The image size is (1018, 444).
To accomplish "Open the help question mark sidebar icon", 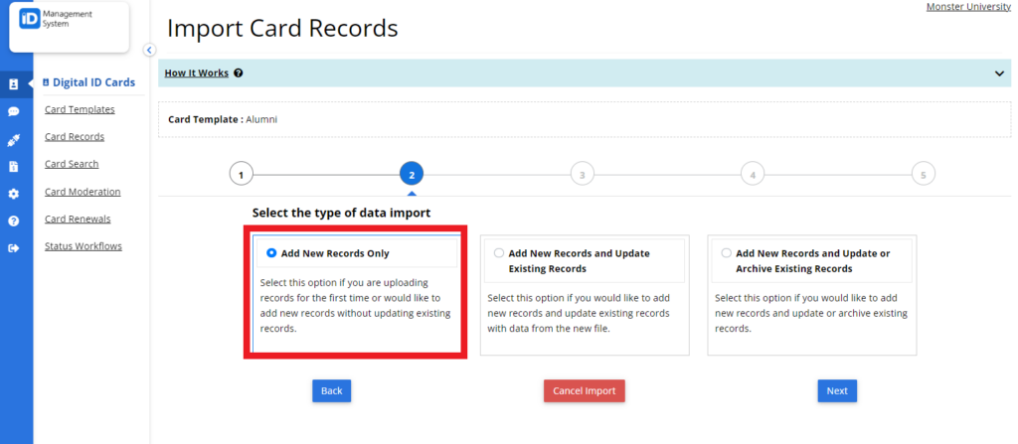I will point(14,221).
